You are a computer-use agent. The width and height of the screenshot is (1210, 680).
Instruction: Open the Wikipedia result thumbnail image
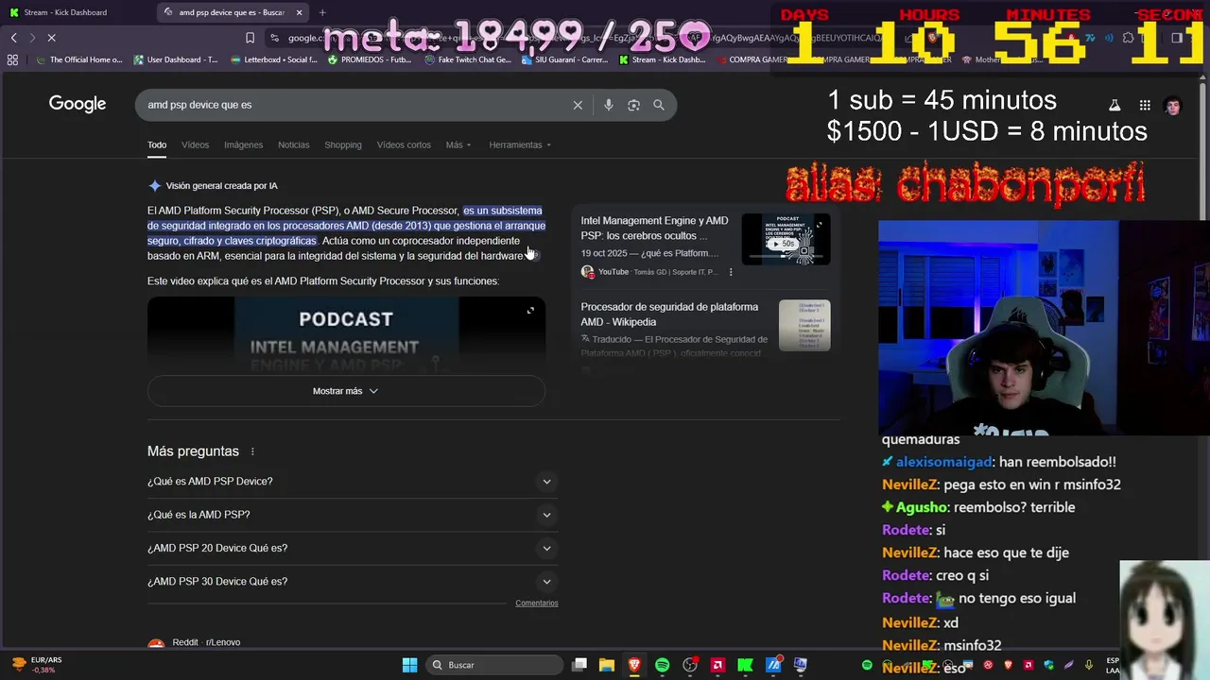pyautogui.click(x=804, y=325)
